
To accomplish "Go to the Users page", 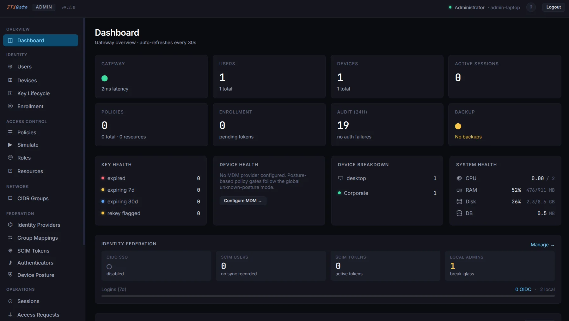I will tap(40, 67).
